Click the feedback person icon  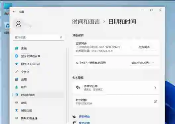(x=74, y=123)
